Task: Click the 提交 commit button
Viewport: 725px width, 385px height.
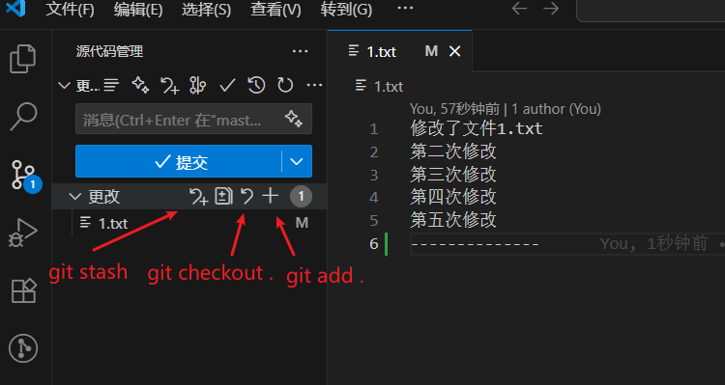Action: [x=179, y=161]
